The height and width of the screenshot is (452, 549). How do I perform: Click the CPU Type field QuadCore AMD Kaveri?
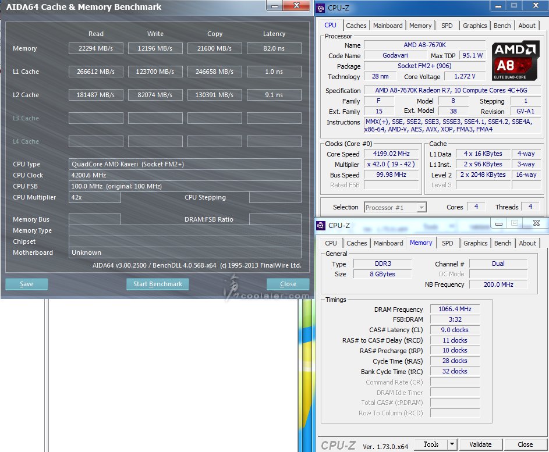tap(185, 164)
